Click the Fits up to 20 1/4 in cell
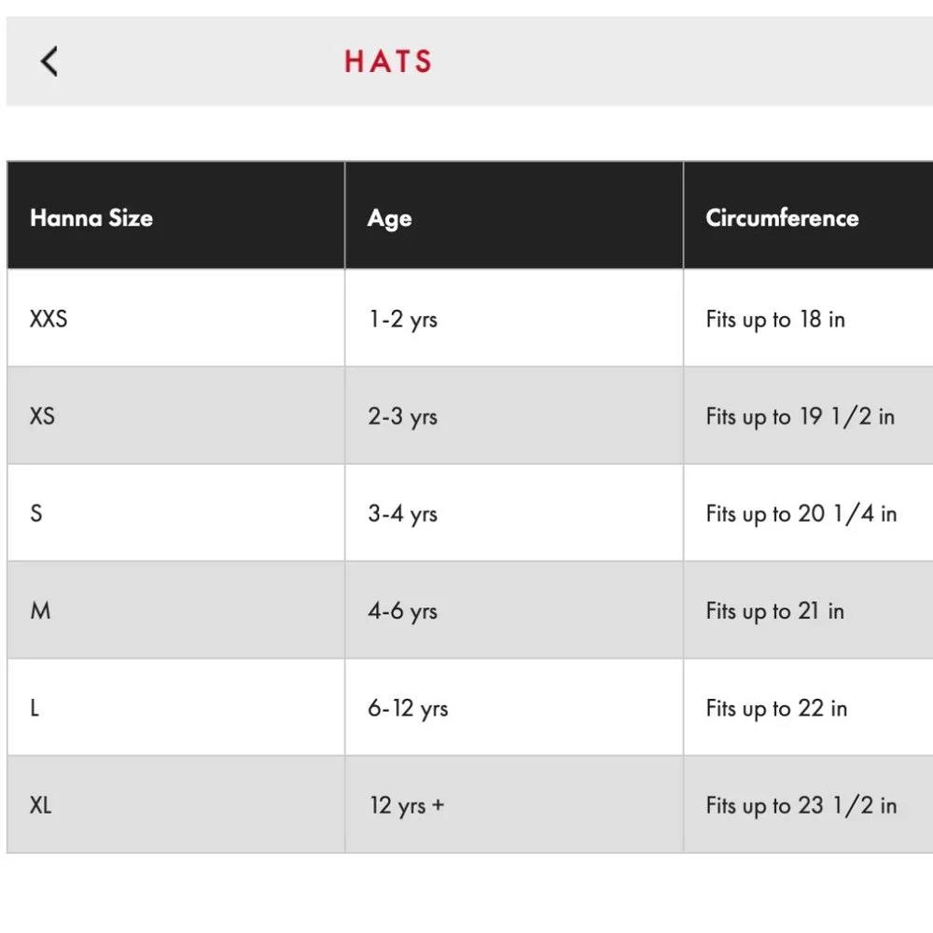The image size is (933, 933). [x=801, y=513]
